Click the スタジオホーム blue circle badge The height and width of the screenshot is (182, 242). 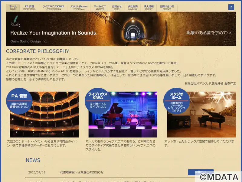176,101
